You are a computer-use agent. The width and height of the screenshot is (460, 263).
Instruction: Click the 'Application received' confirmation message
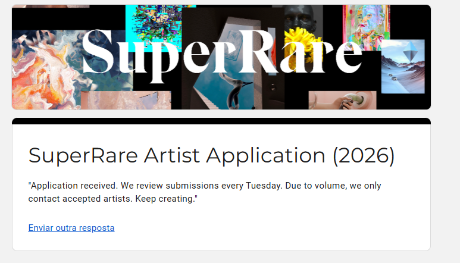point(205,192)
